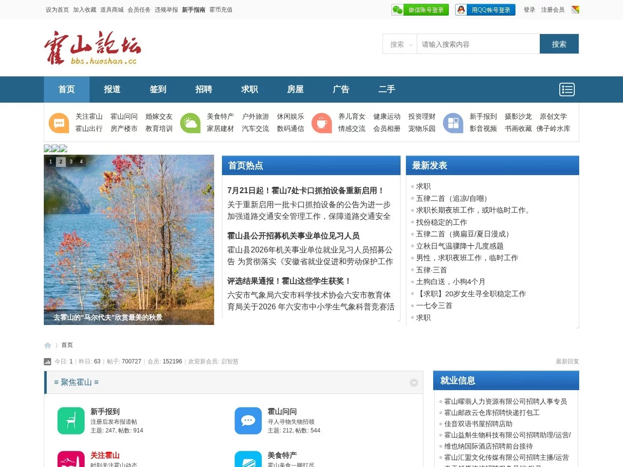Select slide 1 of the slideshow
The height and width of the screenshot is (467, 623).
(x=51, y=162)
